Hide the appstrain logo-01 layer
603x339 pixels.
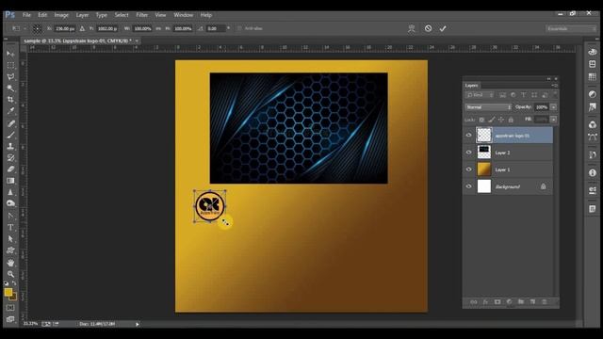468,136
